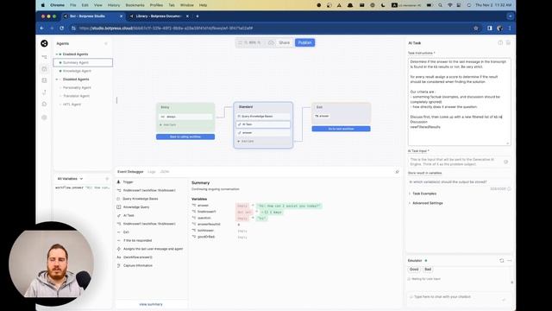Click the help icon in the AI Task header
The height and width of the screenshot is (311, 552).
500,42
